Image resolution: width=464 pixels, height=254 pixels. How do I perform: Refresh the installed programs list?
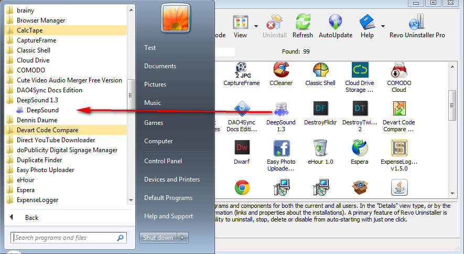[x=303, y=22]
